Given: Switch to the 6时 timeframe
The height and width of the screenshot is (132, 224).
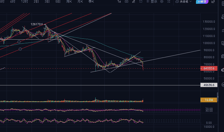Looking at the screenshot, I should [x=13, y=2].
